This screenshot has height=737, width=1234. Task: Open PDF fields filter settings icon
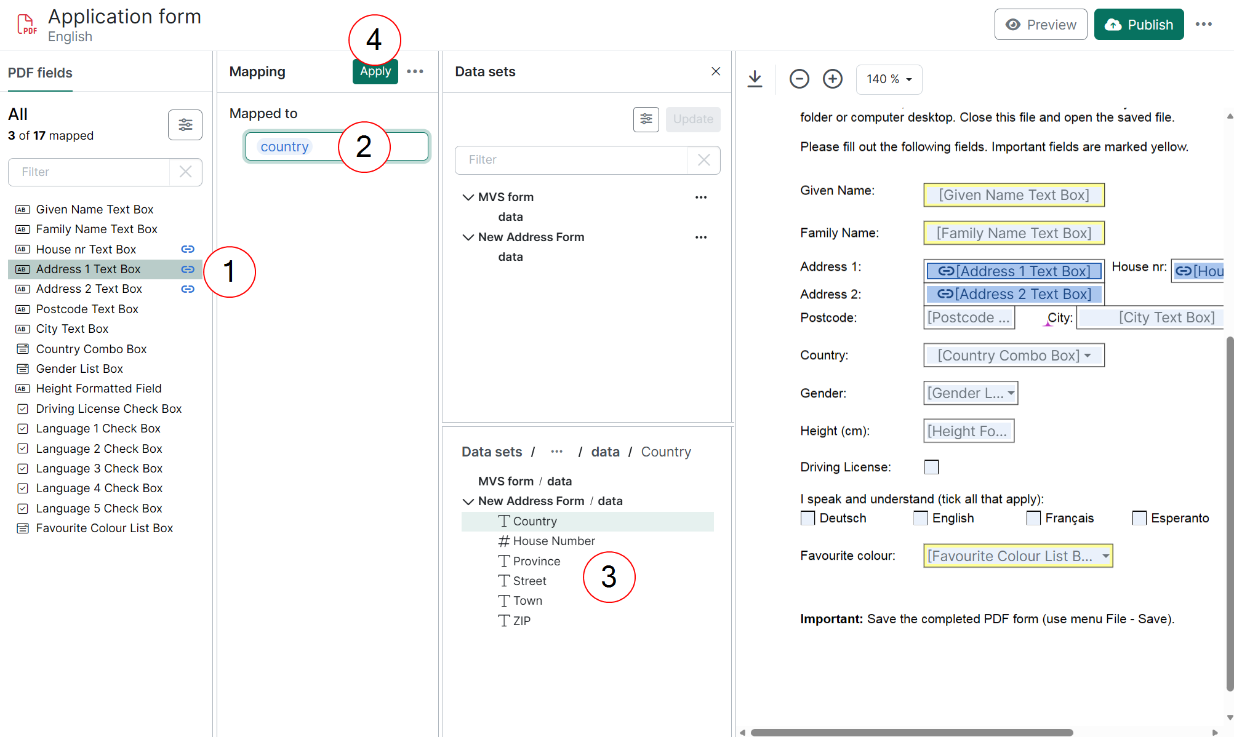pos(185,125)
